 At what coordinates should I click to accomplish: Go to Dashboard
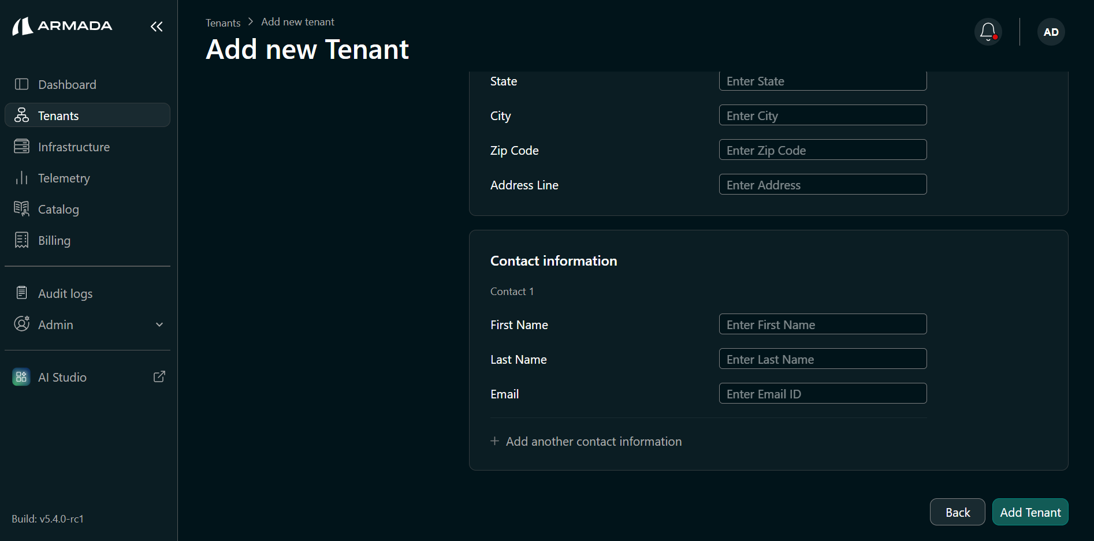pos(87,84)
